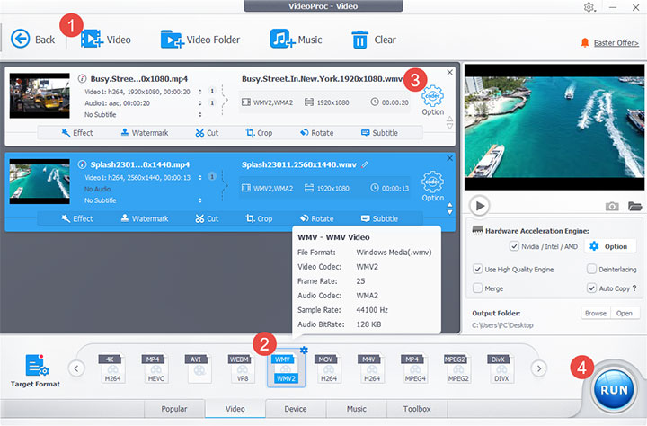Toggle Nvidia / Intel / AMD checkbox
This screenshot has width=647, height=426.
(x=514, y=246)
